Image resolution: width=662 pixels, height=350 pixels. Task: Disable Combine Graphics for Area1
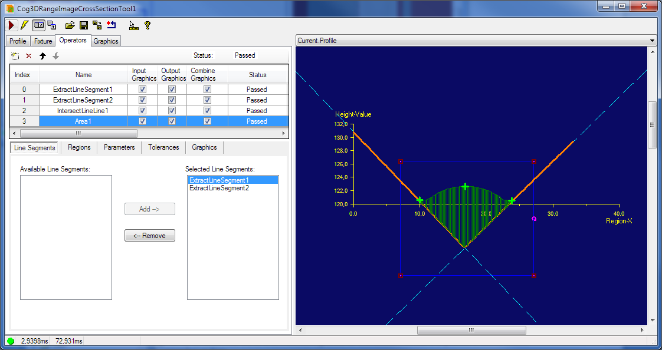207,121
